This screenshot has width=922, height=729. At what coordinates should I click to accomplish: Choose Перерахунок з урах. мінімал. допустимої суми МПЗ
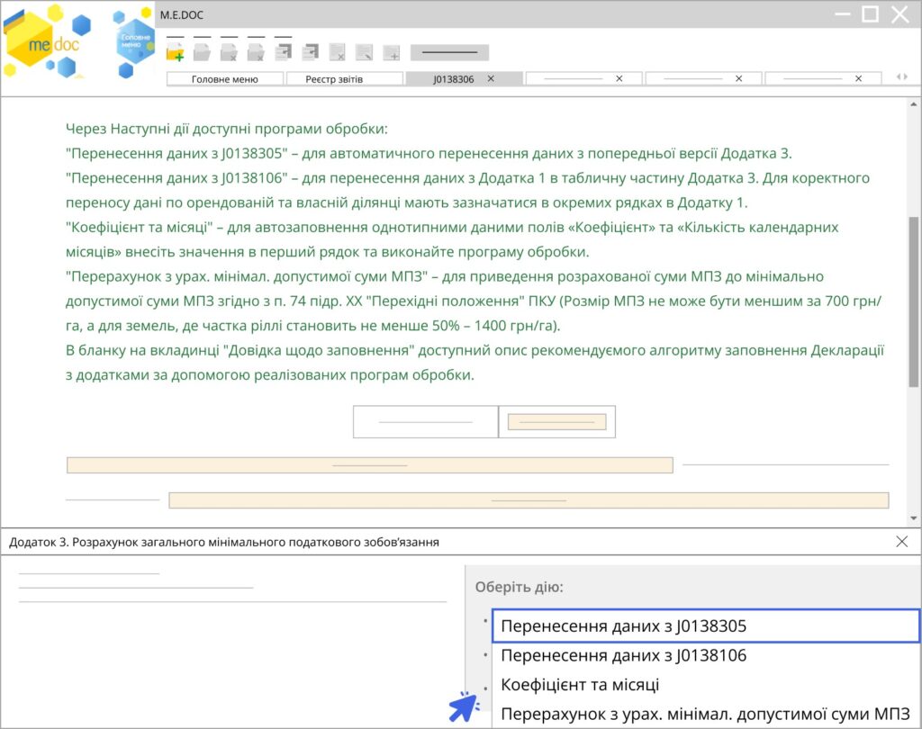[x=706, y=714]
